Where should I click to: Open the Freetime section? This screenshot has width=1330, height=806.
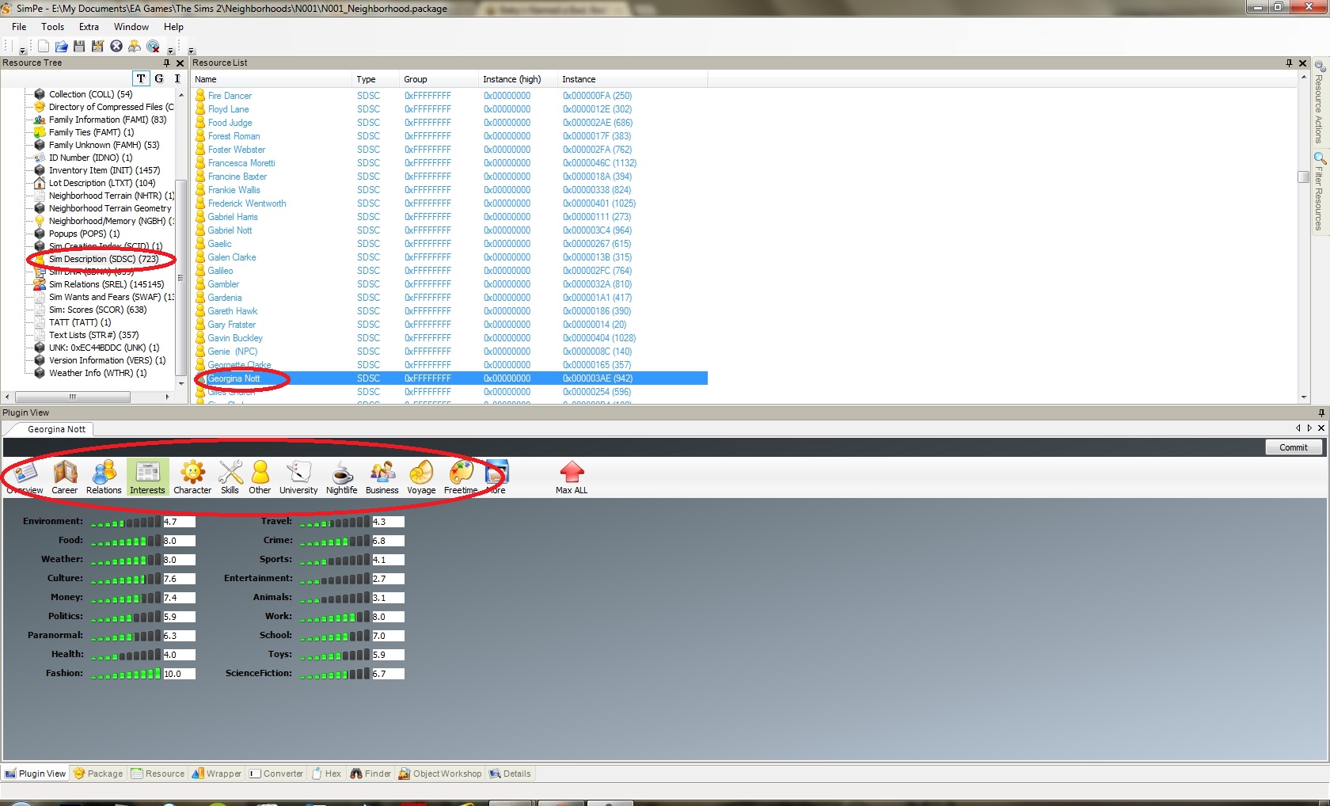(x=461, y=478)
